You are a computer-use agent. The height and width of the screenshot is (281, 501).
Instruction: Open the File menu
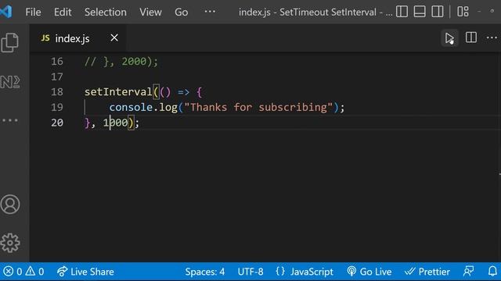tap(33, 12)
